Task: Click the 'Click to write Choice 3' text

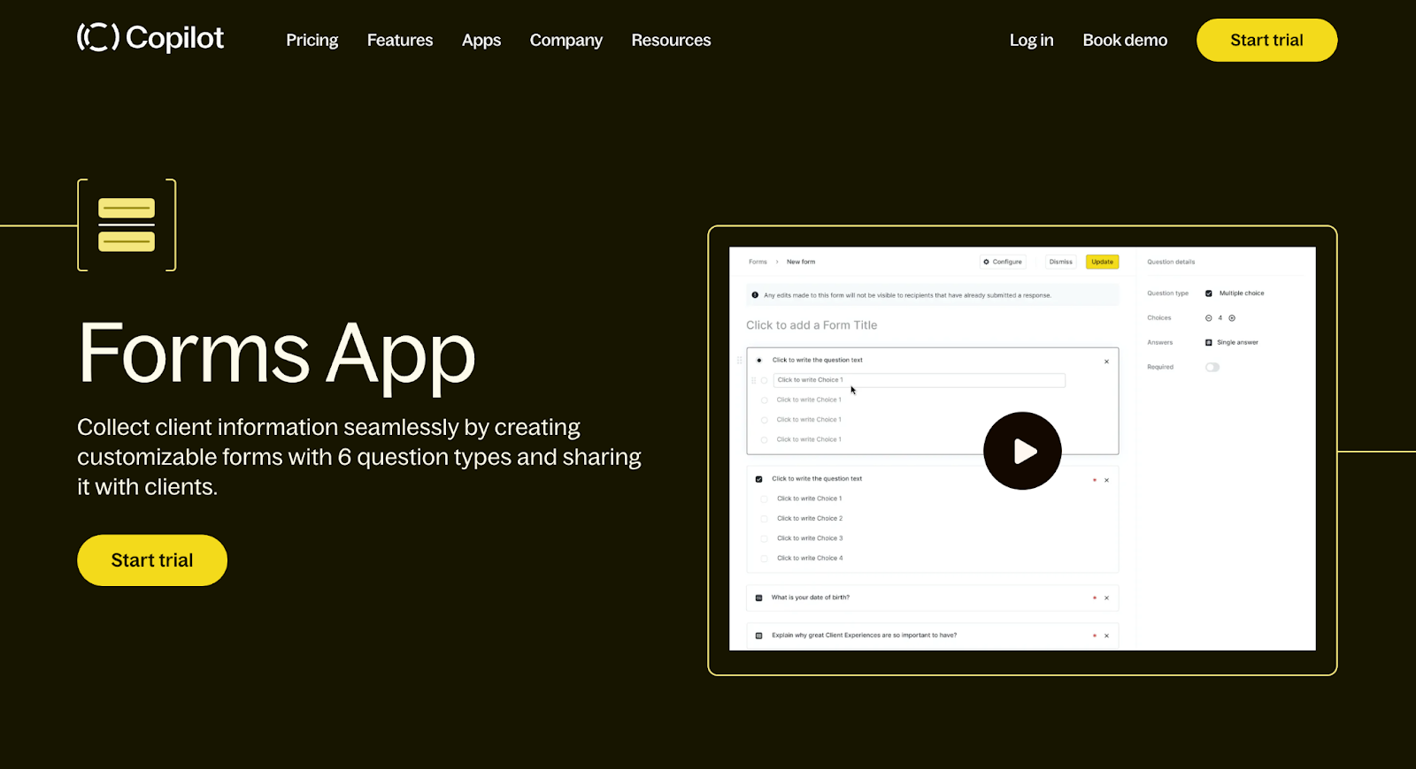Action: point(810,538)
